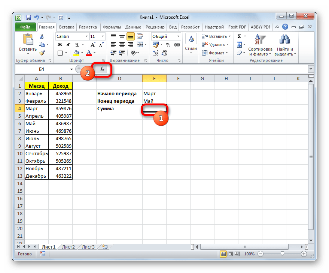329x273 pixels.
Task: Toggle underline formatting (Ч)
Action: [77, 45]
